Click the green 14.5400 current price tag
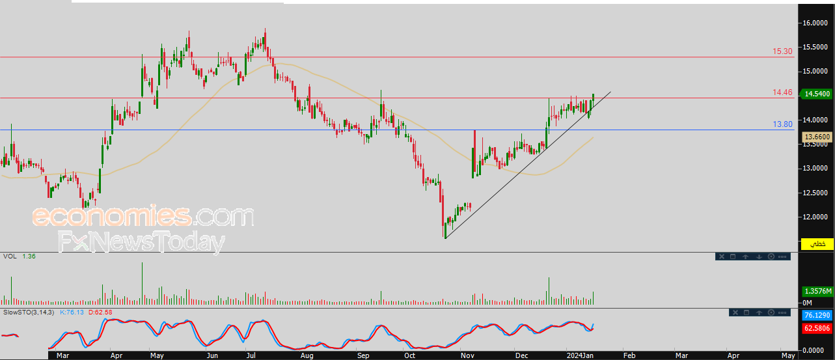835x360 pixels. pyautogui.click(x=816, y=94)
